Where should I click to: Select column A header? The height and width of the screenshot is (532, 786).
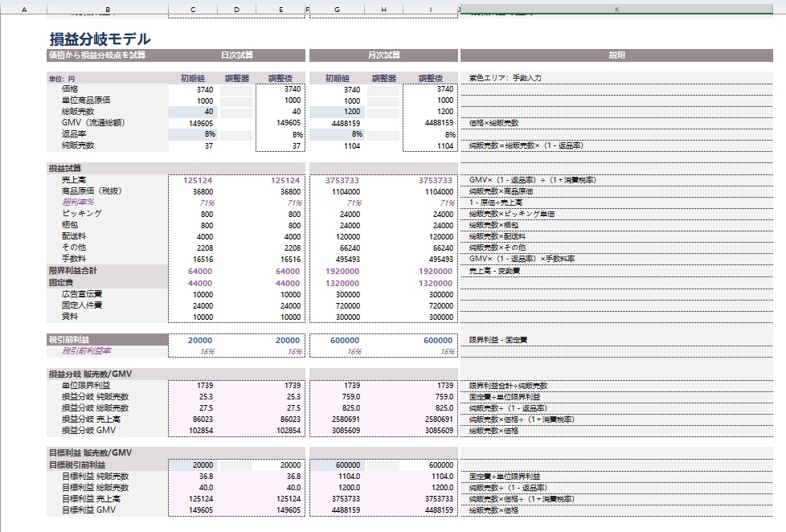(x=23, y=10)
